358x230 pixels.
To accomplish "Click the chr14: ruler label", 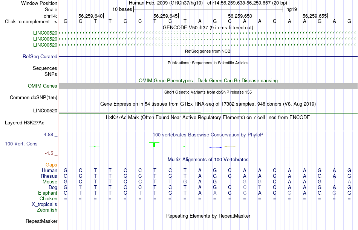I will coord(50,16).
